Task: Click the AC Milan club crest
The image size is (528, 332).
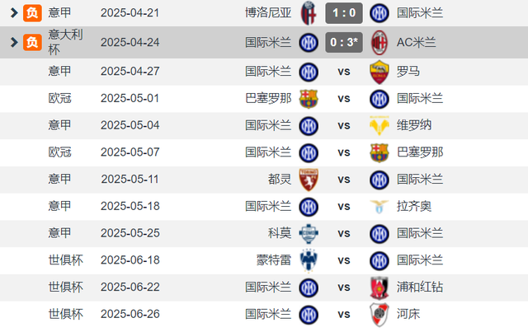Action: (x=379, y=42)
